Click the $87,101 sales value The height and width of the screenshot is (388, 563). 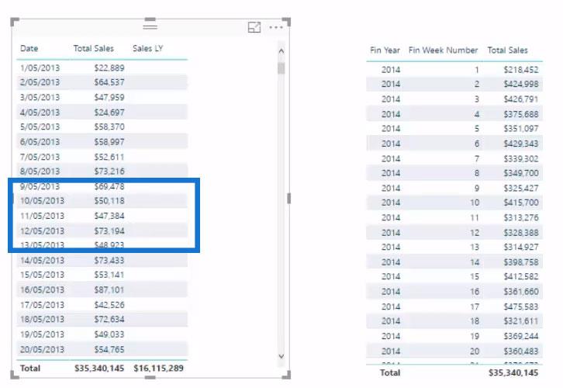click(x=109, y=290)
